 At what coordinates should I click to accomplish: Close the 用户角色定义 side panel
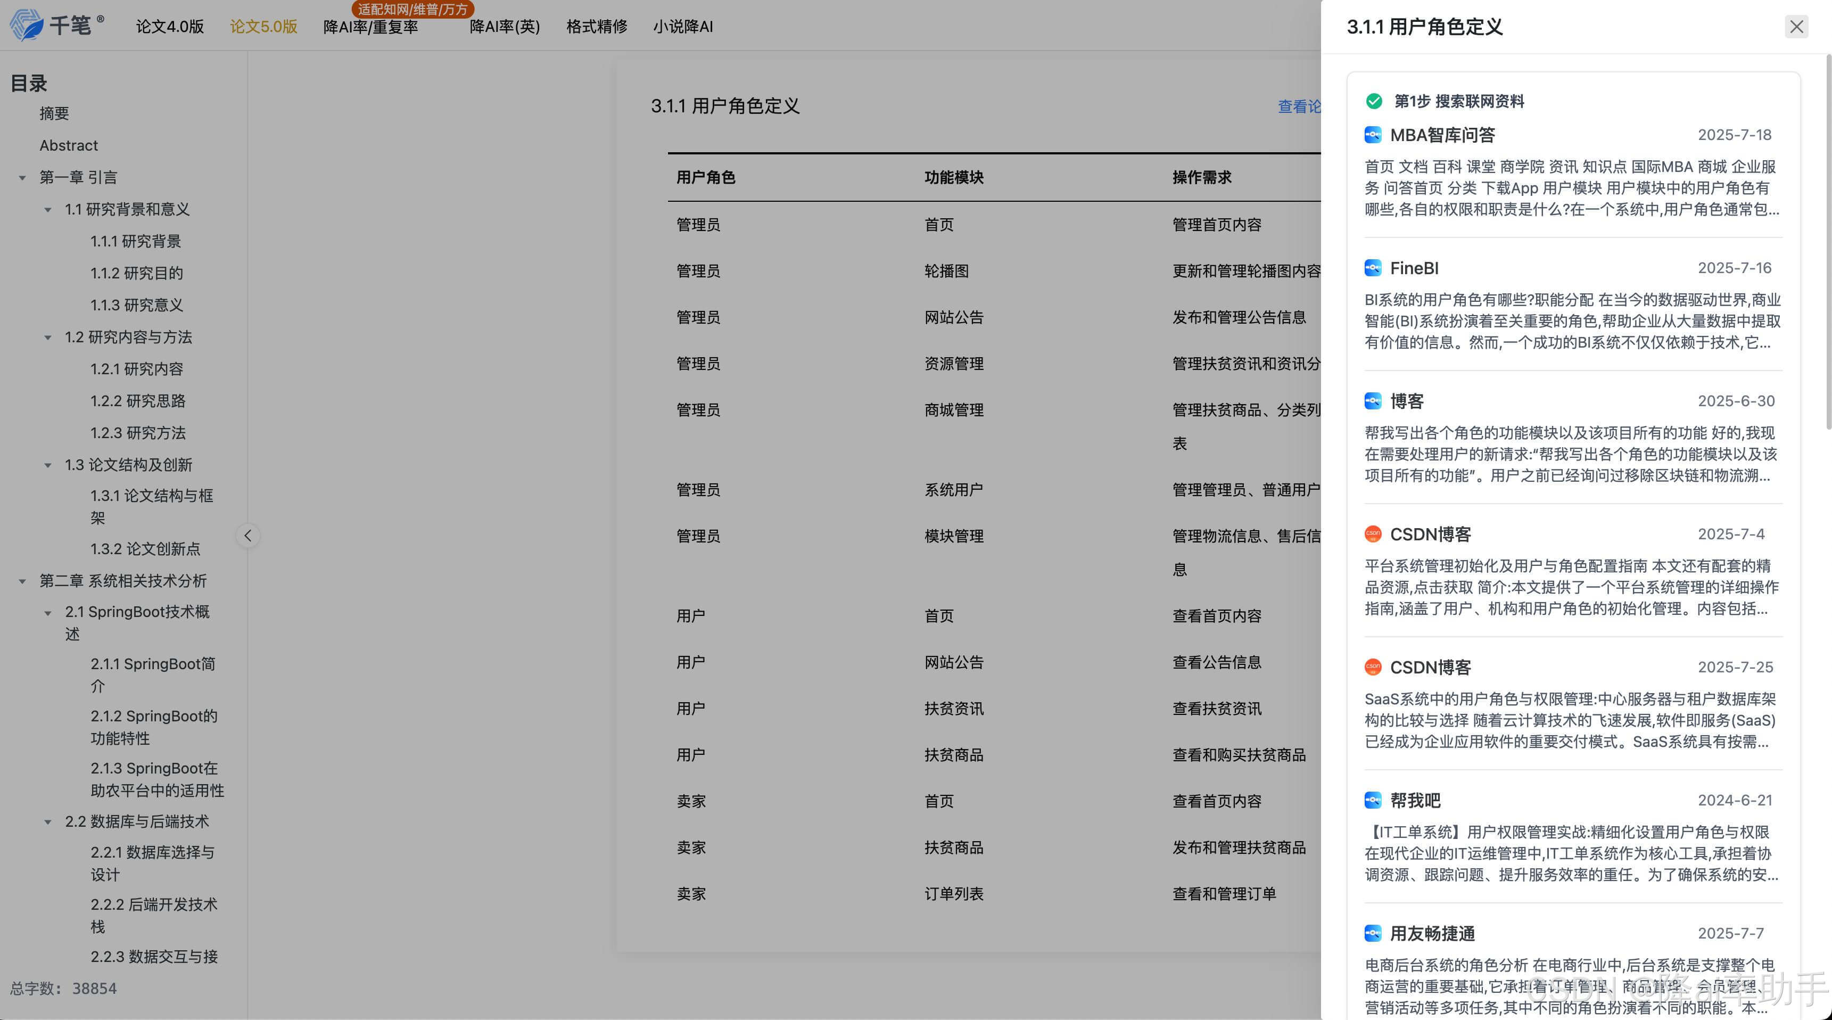(x=1796, y=26)
